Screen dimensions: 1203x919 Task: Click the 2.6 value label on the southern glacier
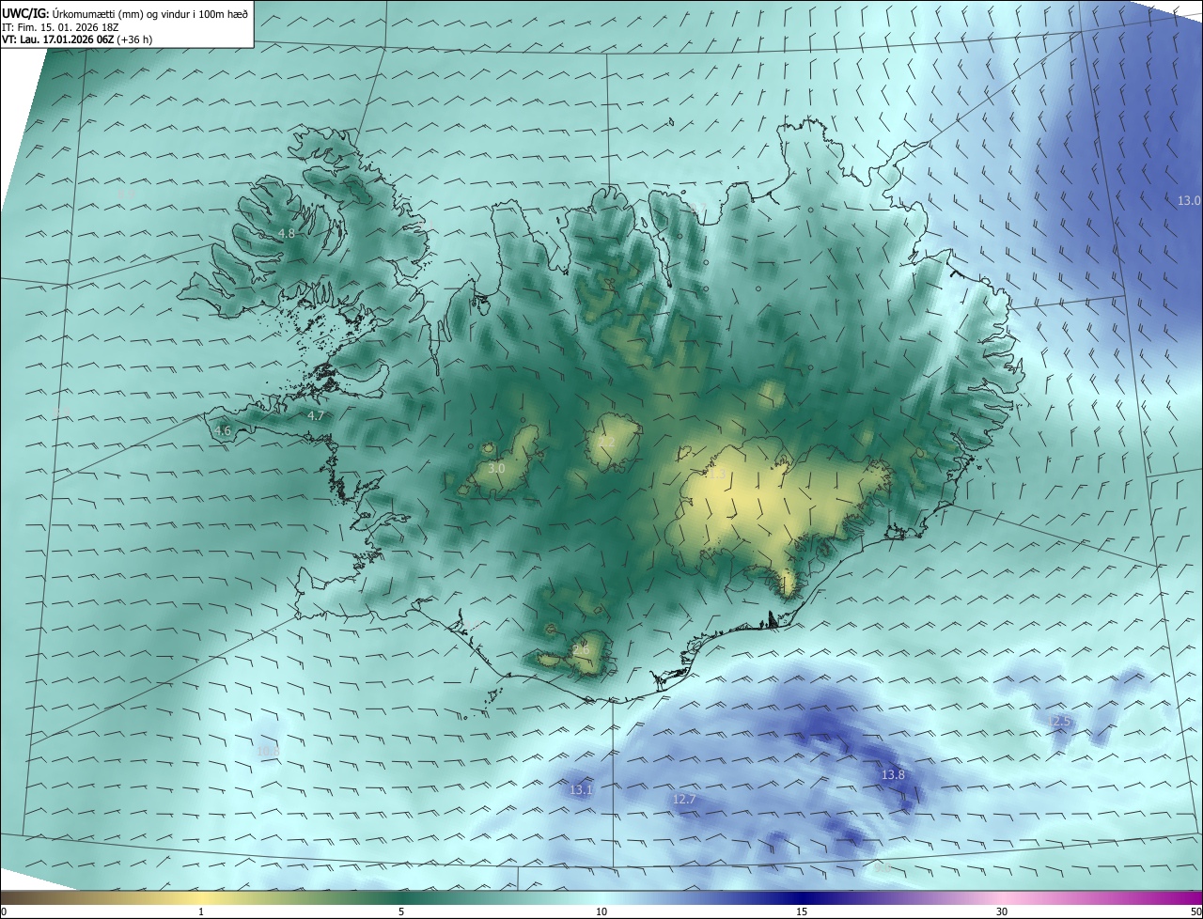pos(581,649)
